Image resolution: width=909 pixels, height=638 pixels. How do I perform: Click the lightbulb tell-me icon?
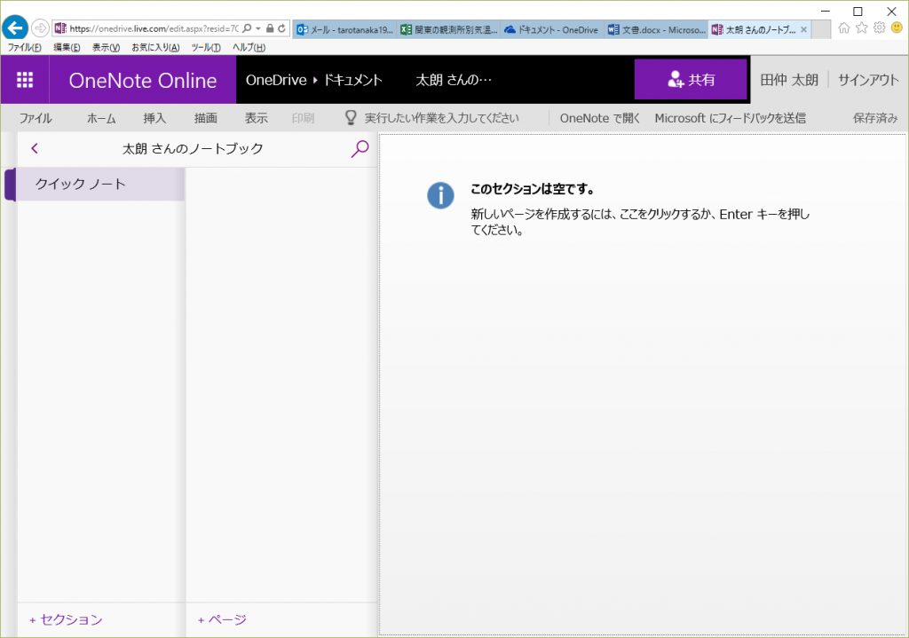(351, 118)
